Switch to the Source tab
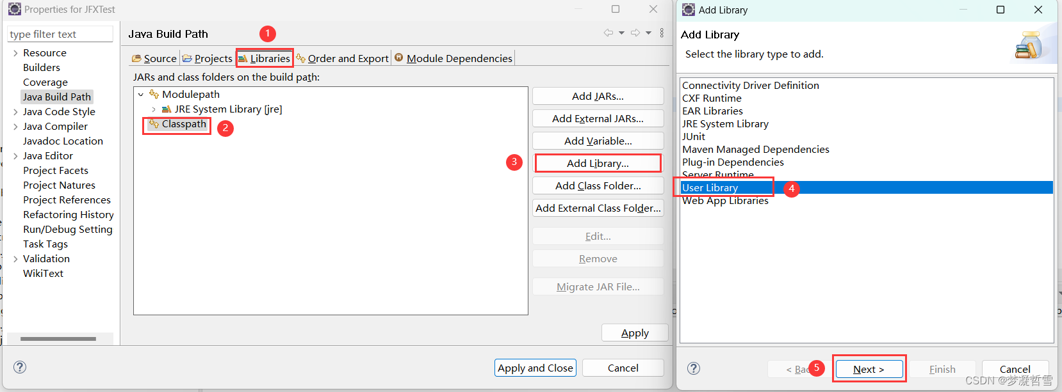 (x=154, y=58)
